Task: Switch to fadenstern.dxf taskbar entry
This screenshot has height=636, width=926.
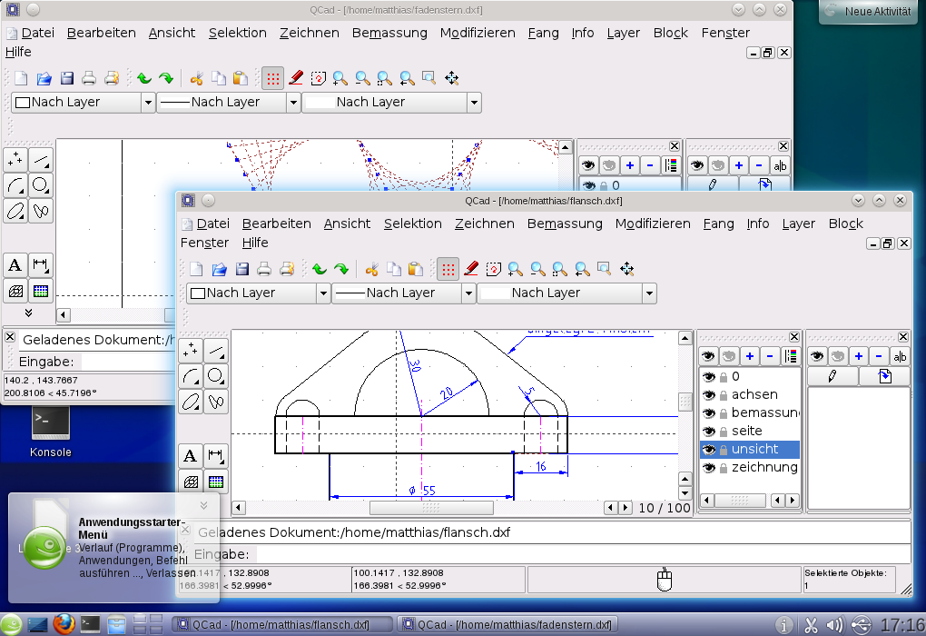Action: 507,625
